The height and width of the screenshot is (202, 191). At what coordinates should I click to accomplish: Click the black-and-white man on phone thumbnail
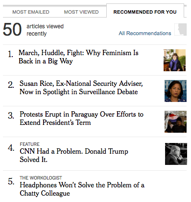click(x=176, y=154)
